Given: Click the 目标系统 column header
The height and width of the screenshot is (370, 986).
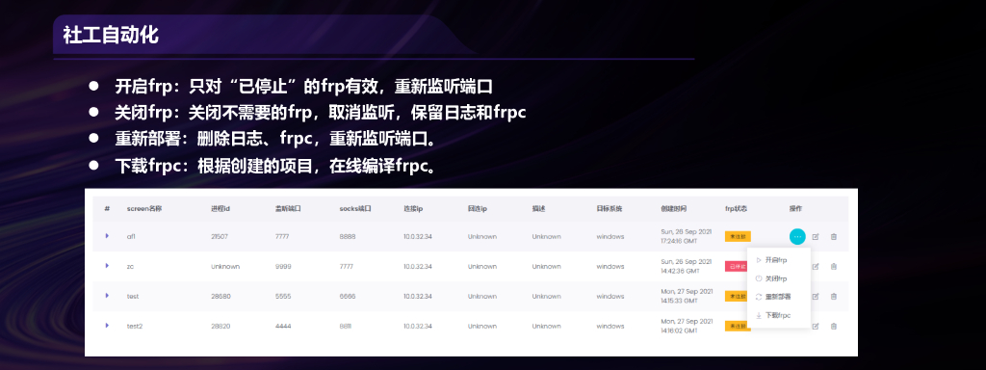Looking at the screenshot, I should (x=610, y=208).
